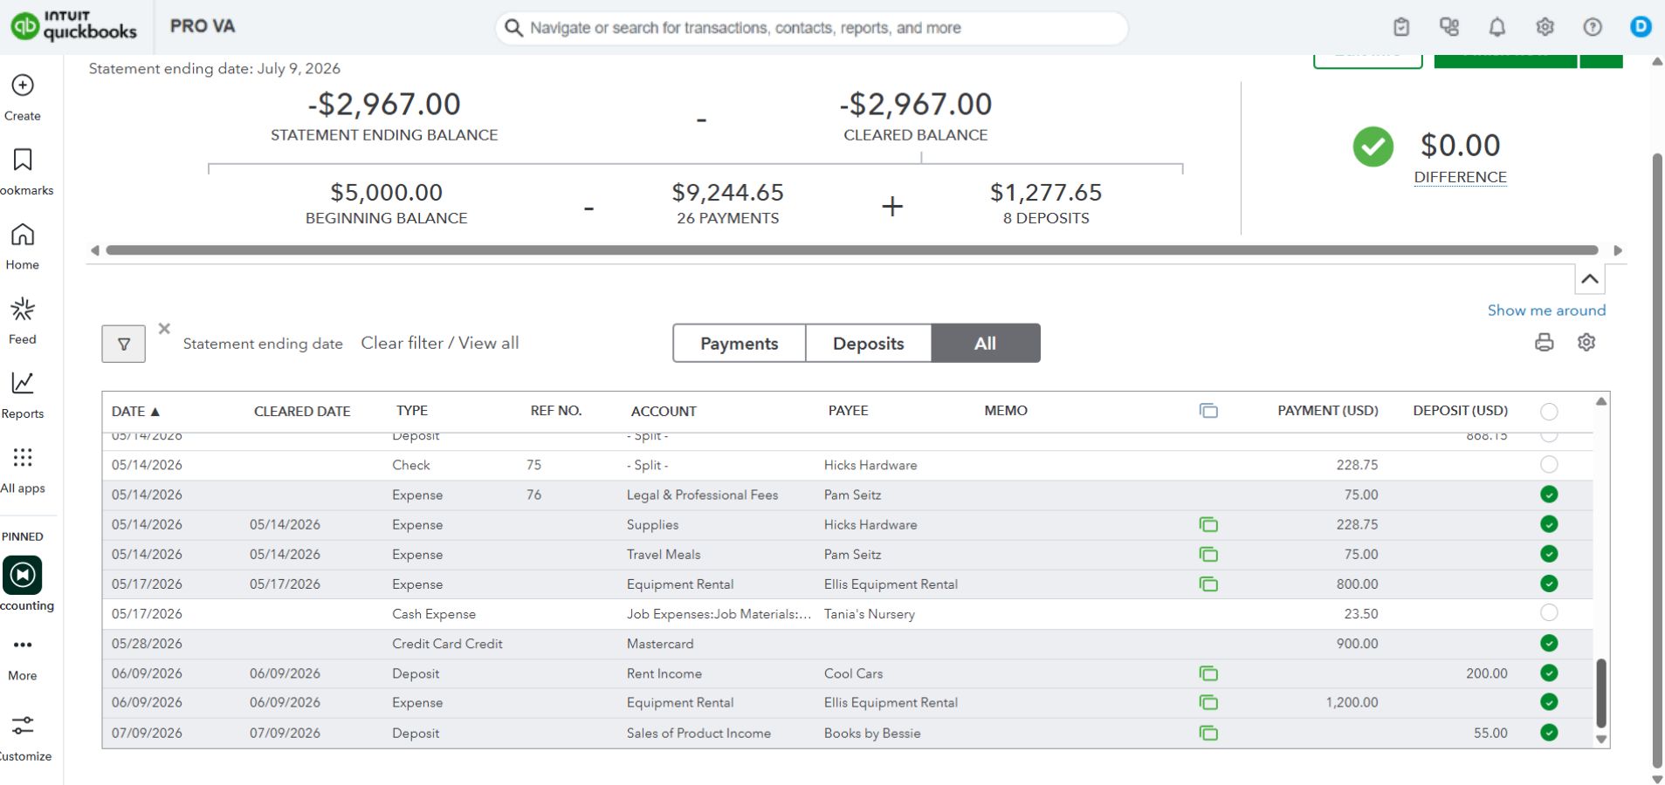The height and width of the screenshot is (785, 1665).
Task: Click the Show me around link
Action: [x=1546, y=311]
